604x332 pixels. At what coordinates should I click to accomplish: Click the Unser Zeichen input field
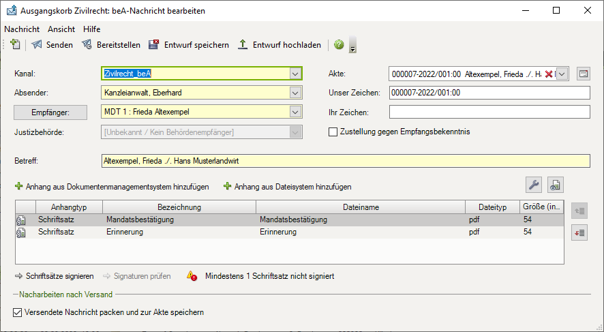(489, 93)
